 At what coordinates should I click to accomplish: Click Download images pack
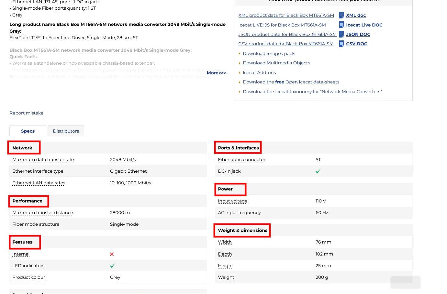point(269,53)
